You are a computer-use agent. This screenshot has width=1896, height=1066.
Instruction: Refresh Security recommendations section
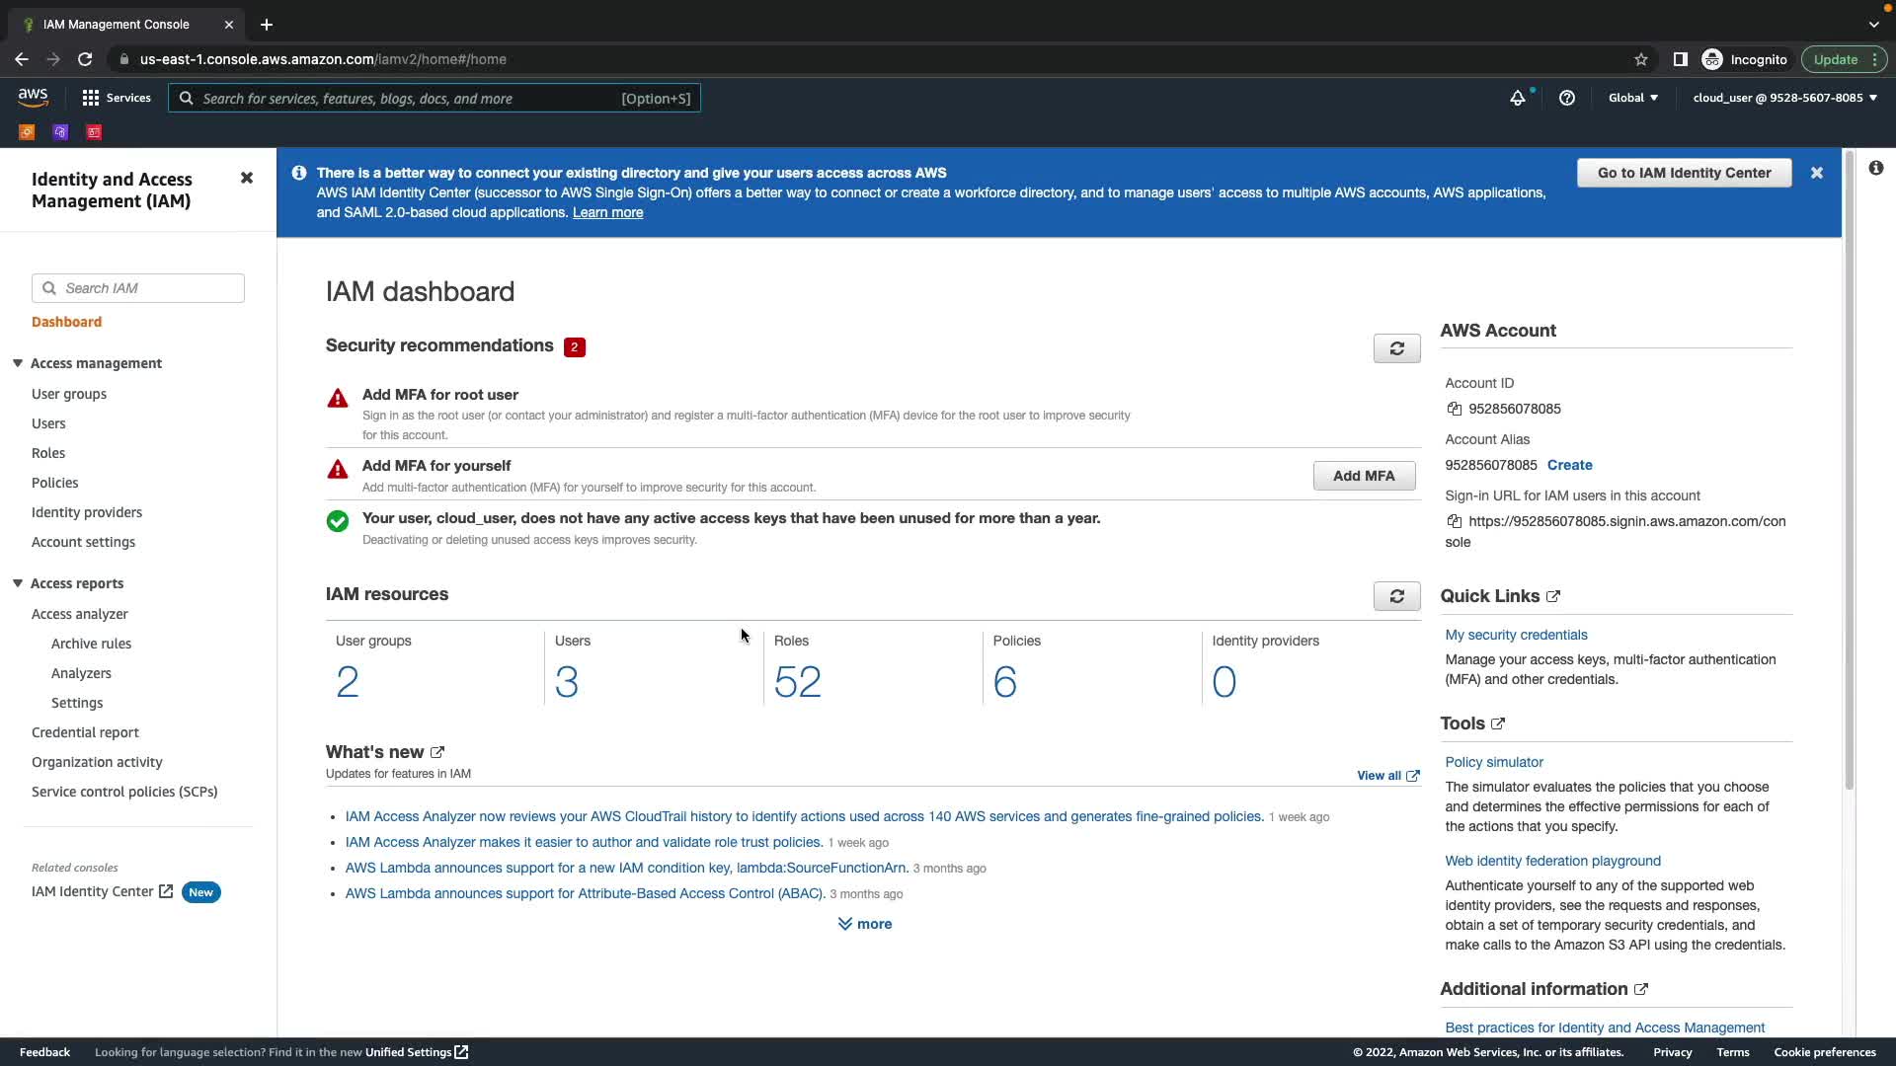click(1396, 348)
